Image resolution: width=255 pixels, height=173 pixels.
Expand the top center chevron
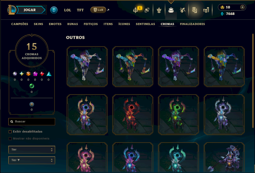[x=171, y=2]
